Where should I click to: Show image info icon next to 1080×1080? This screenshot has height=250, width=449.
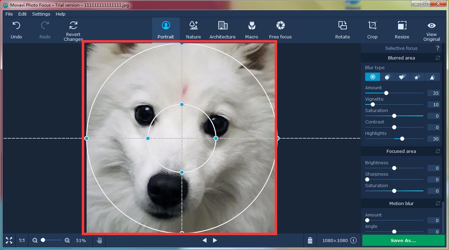click(x=353, y=240)
